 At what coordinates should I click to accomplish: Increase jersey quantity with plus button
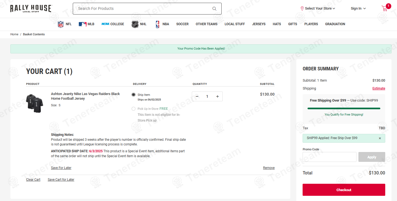click(x=218, y=96)
